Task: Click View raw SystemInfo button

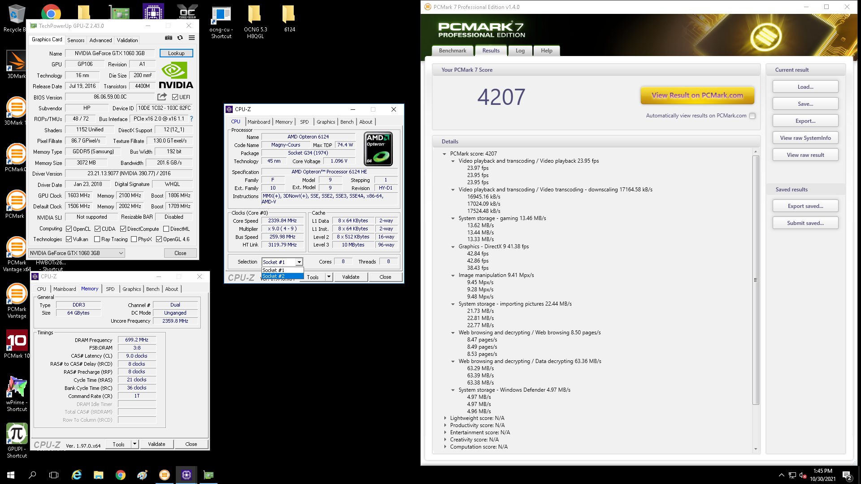Action: (805, 138)
